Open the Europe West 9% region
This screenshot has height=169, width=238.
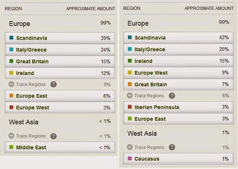(x=178, y=73)
